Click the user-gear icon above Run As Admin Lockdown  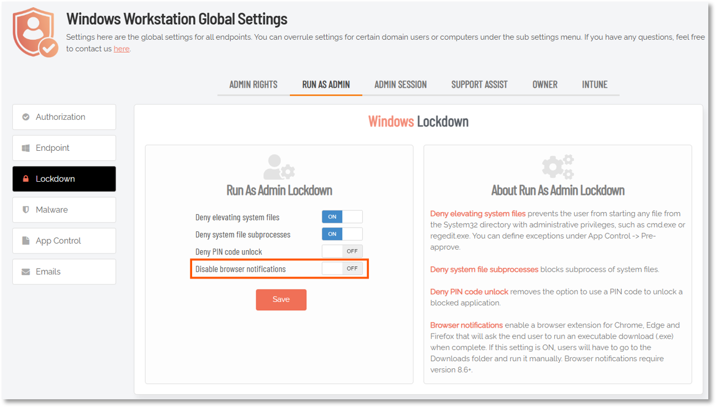(x=279, y=167)
